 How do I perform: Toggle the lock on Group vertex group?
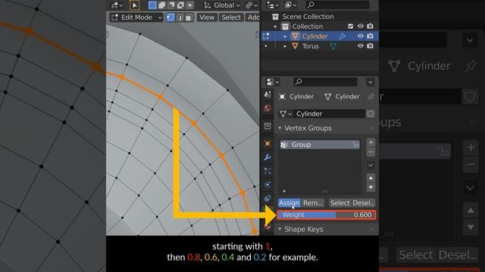tap(355, 144)
